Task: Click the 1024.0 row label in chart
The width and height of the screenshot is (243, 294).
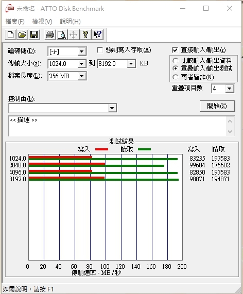Action: coord(18,159)
